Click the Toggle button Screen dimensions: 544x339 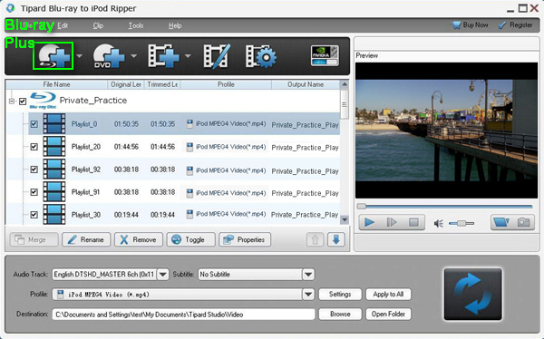[190, 239]
